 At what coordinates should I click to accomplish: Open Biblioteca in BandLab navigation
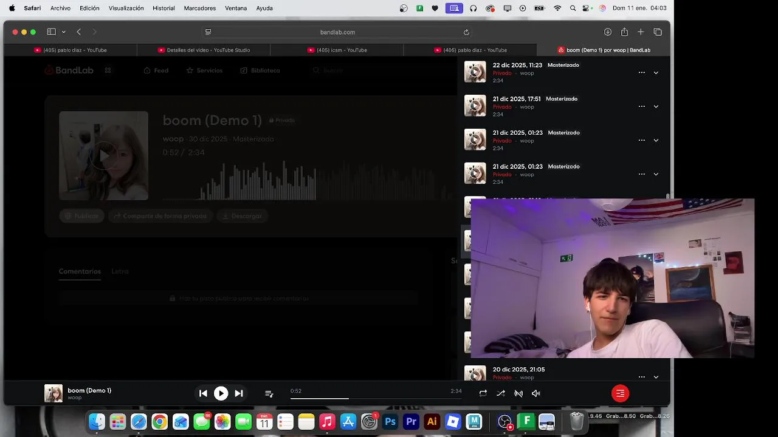coord(260,70)
